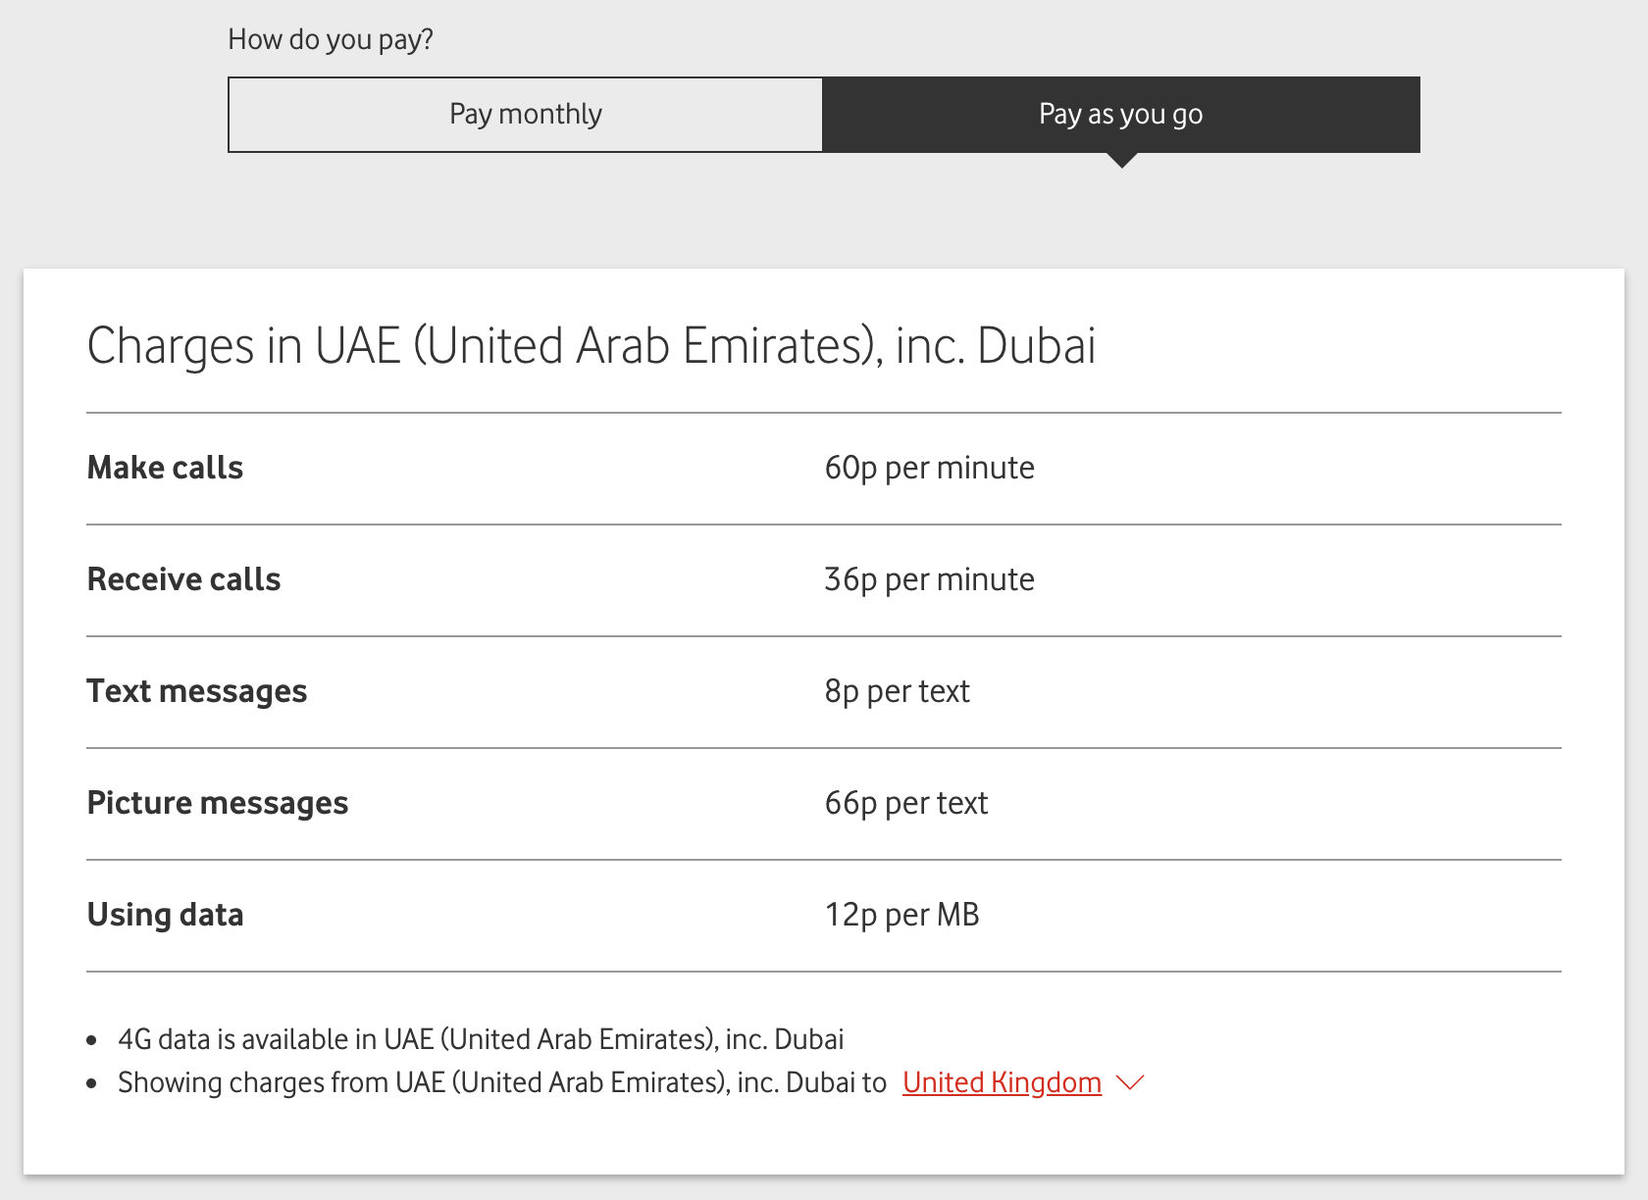1648x1200 pixels.
Task: Click the Charges in UAE heading
Action: [592, 343]
